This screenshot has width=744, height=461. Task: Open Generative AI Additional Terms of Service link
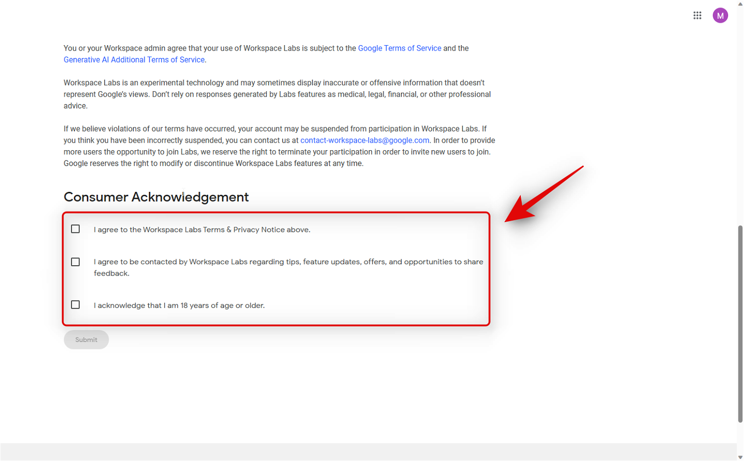134,59
